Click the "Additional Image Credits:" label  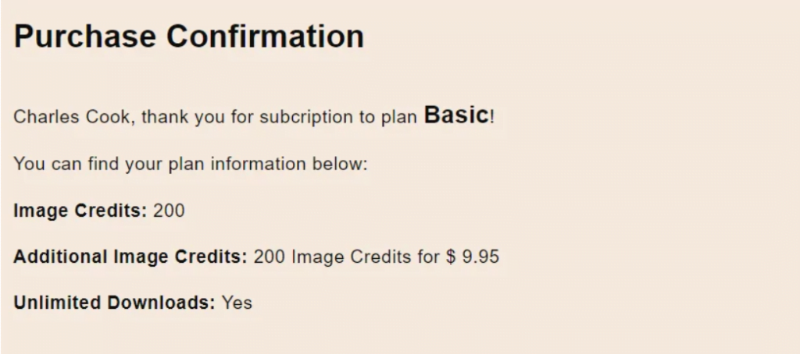point(130,257)
